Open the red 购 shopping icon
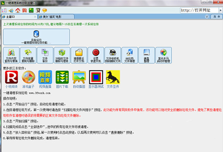 tap(25, 10)
